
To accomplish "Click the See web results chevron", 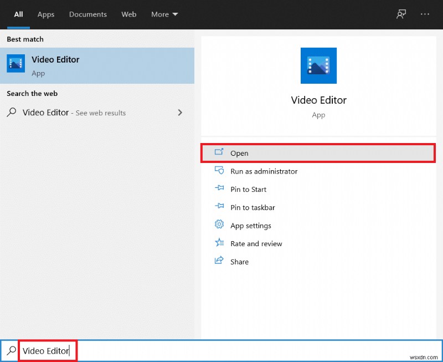I will point(180,113).
